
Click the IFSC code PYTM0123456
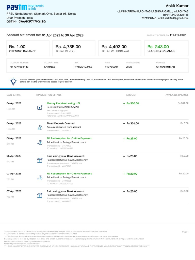coord(83,67)
